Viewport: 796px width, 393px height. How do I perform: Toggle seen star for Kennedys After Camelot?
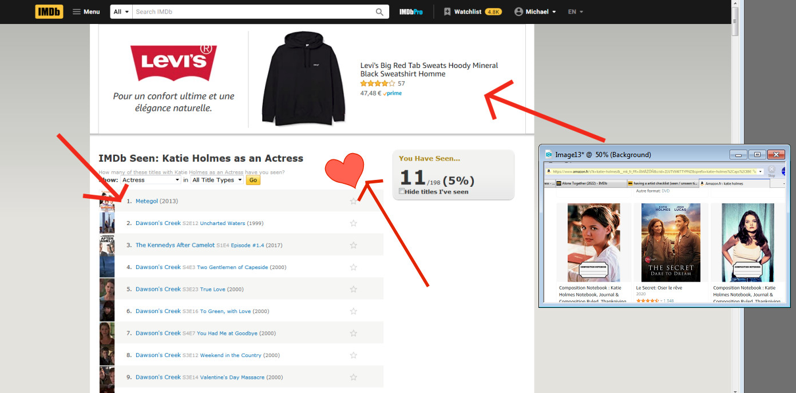pos(353,245)
